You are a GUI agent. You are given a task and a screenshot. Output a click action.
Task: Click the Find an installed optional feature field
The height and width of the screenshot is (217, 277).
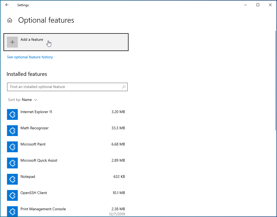tap(65, 87)
